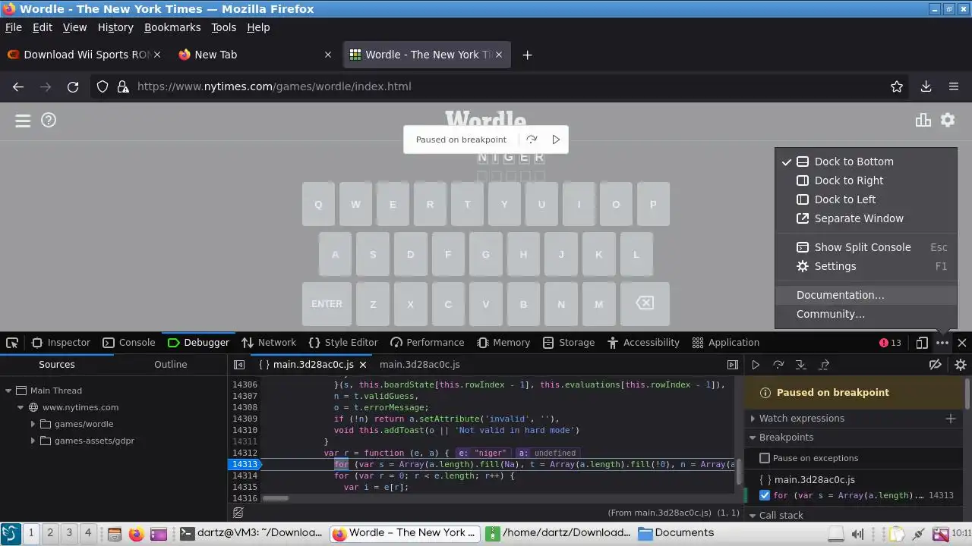The height and width of the screenshot is (546, 972).
Task: Click the devtools three-dots customize menu
Action: click(942, 343)
